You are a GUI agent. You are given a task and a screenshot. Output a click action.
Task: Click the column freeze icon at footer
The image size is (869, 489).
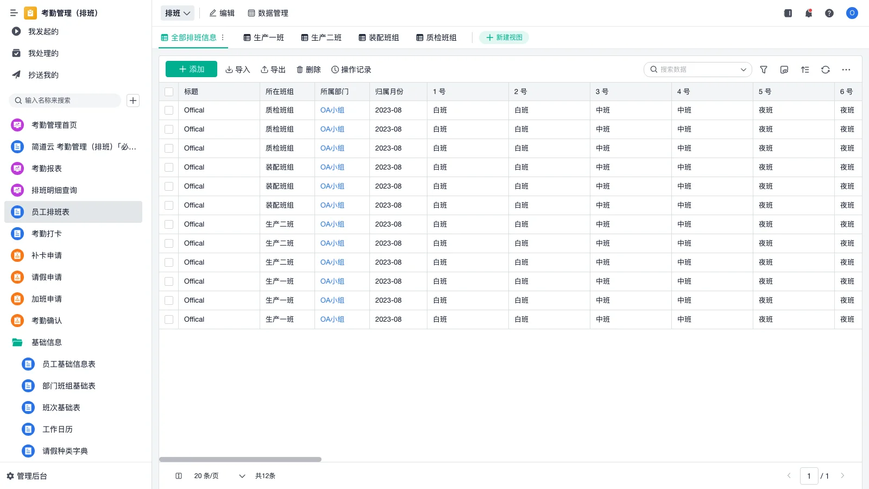click(x=179, y=476)
